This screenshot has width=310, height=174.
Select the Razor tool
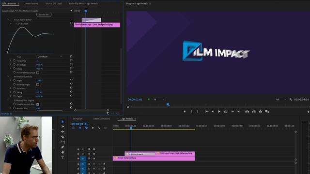[62, 137]
